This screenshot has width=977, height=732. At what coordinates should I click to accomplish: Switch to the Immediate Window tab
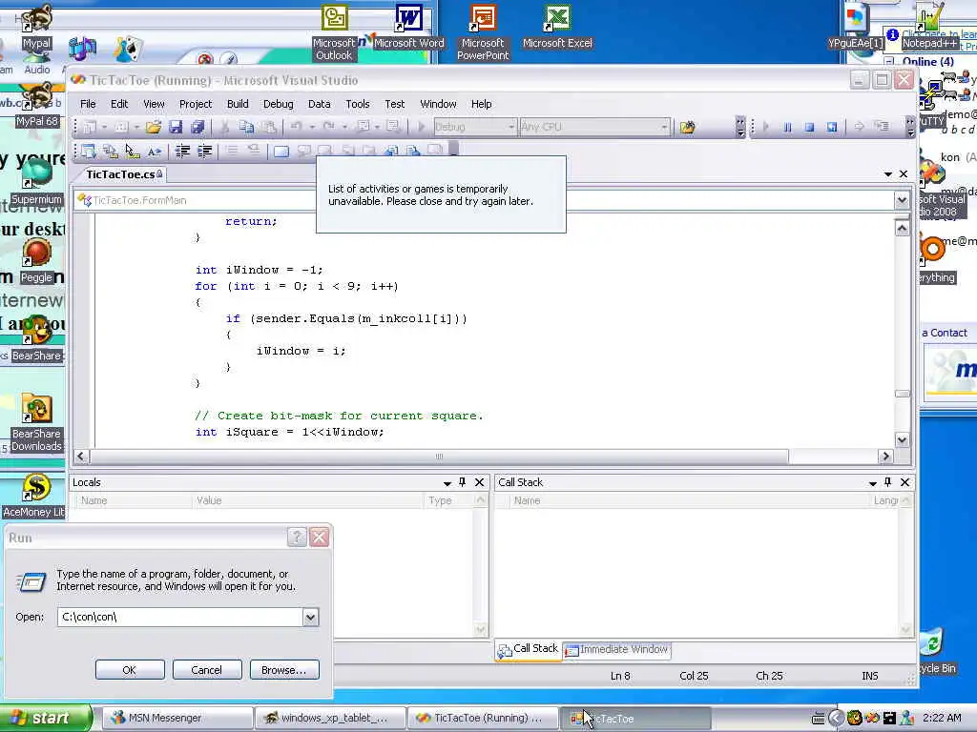tap(617, 649)
